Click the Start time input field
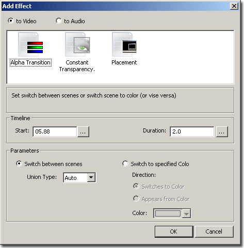Viewport: 244px width, 248px height. pos(55,132)
